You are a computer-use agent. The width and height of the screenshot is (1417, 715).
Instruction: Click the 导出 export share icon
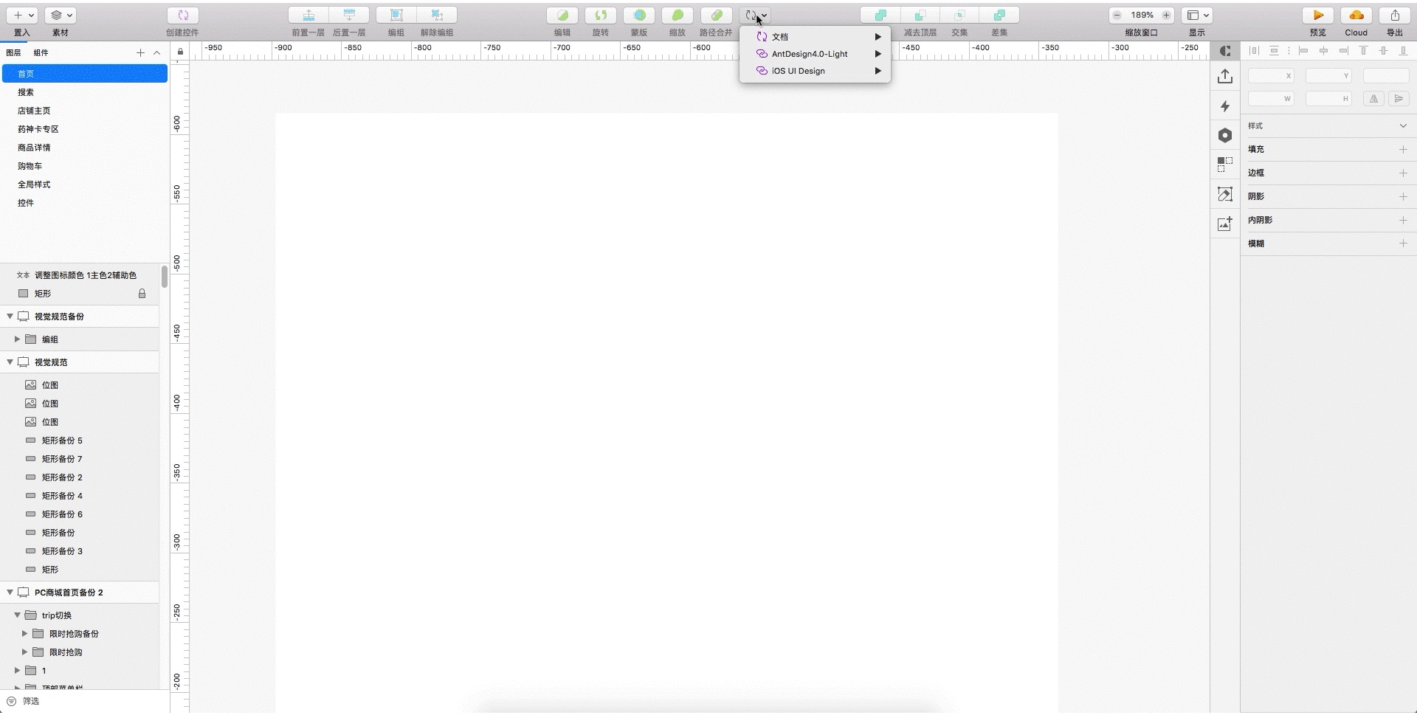(x=1395, y=15)
